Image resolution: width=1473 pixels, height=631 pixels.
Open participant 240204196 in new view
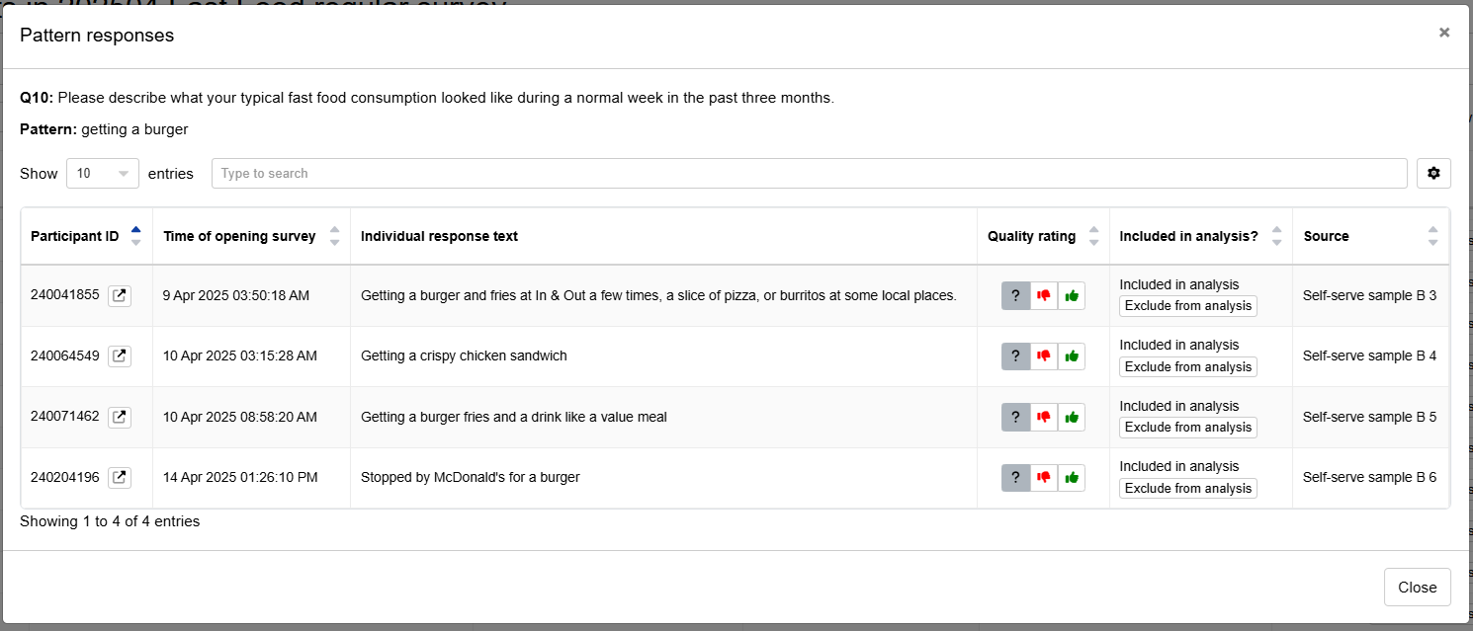119,477
